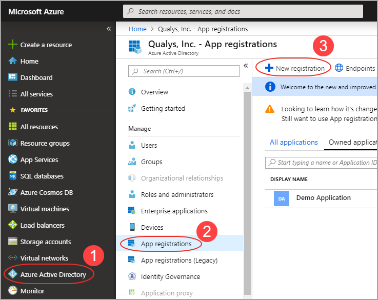Image resolution: width=378 pixels, height=300 pixels.
Task: Click the All resources grid icon
Action: (x=12, y=126)
